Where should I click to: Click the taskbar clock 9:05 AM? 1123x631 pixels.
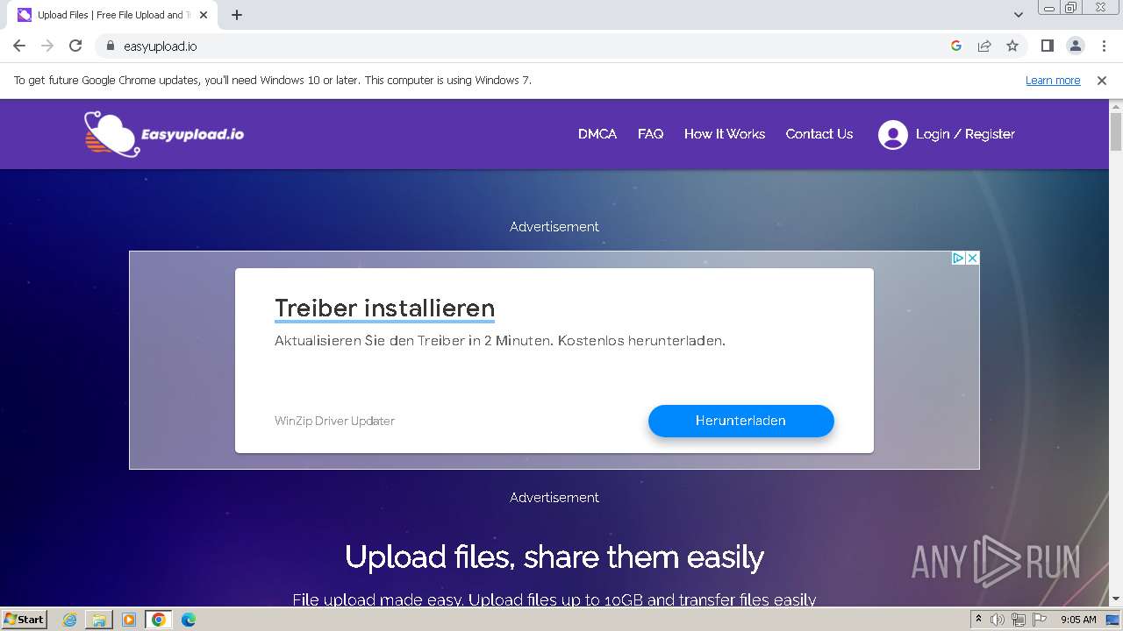[1078, 620]
